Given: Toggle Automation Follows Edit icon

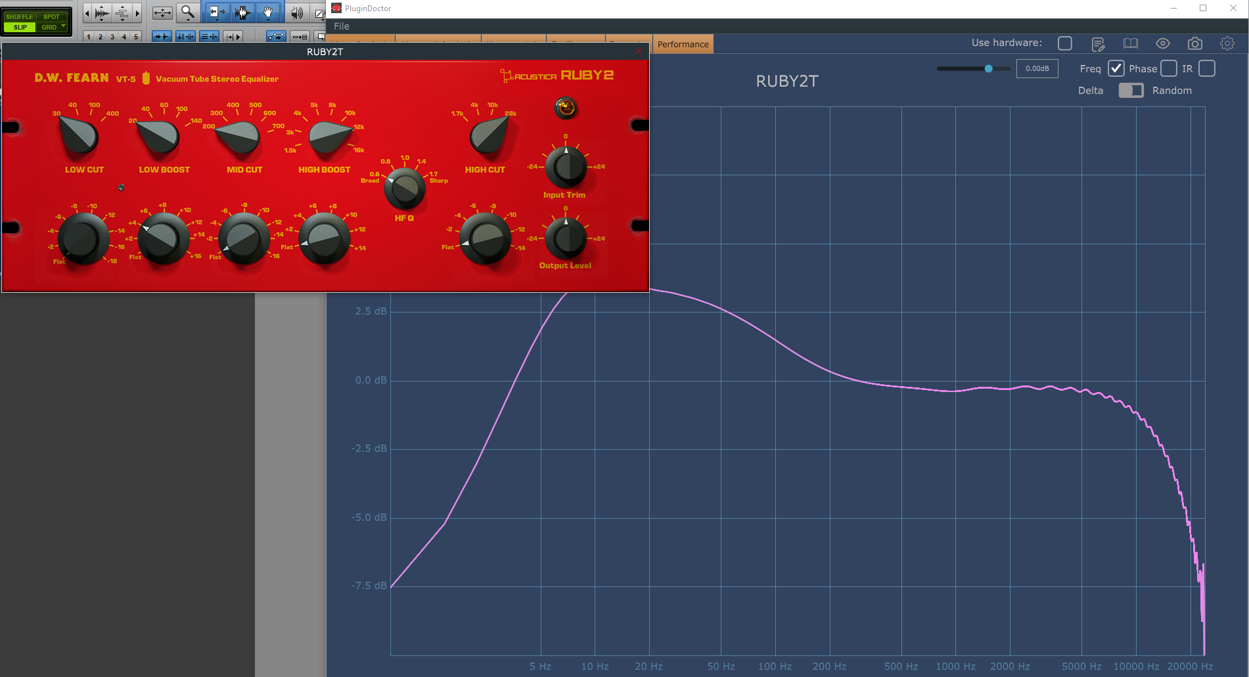Looking at the screenshot, I should 276,37.
